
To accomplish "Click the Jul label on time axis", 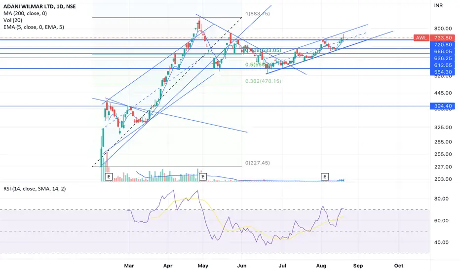I will (x=282, y=266).
